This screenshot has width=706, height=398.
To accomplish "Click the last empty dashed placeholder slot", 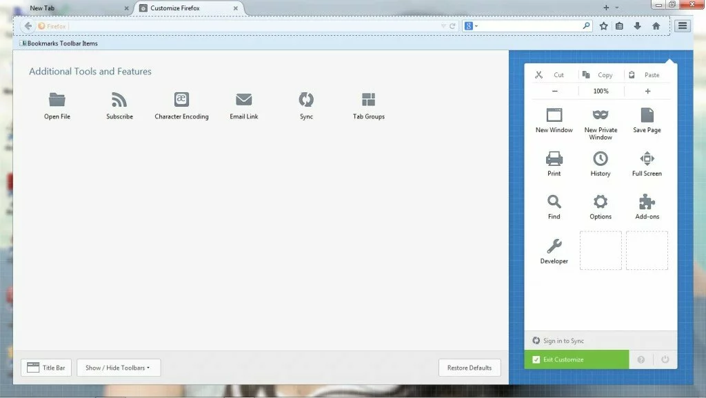I will pyautogui.click(x=647, y=251).
